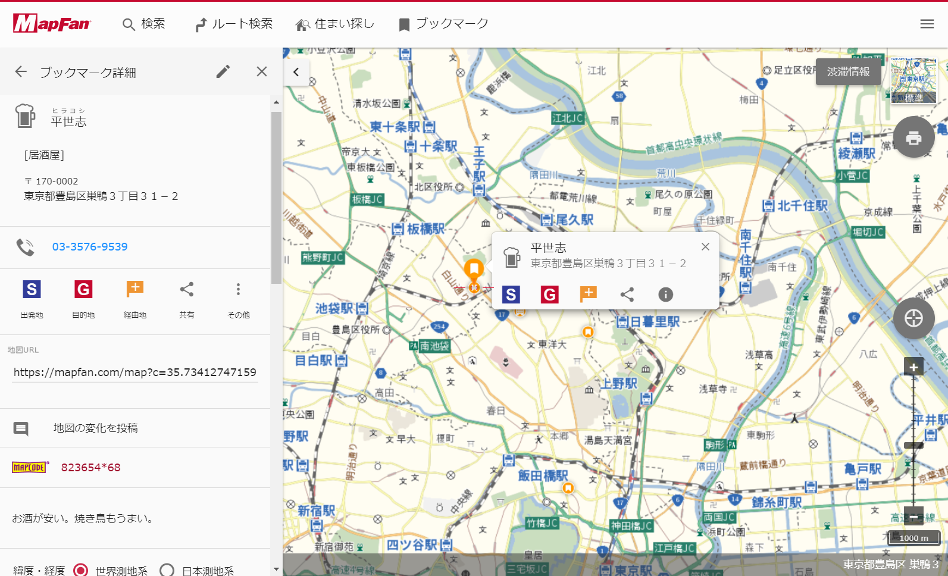Click bookmark marker near 飯田橋駅
The image size is (948, 576).
point(568,489)
